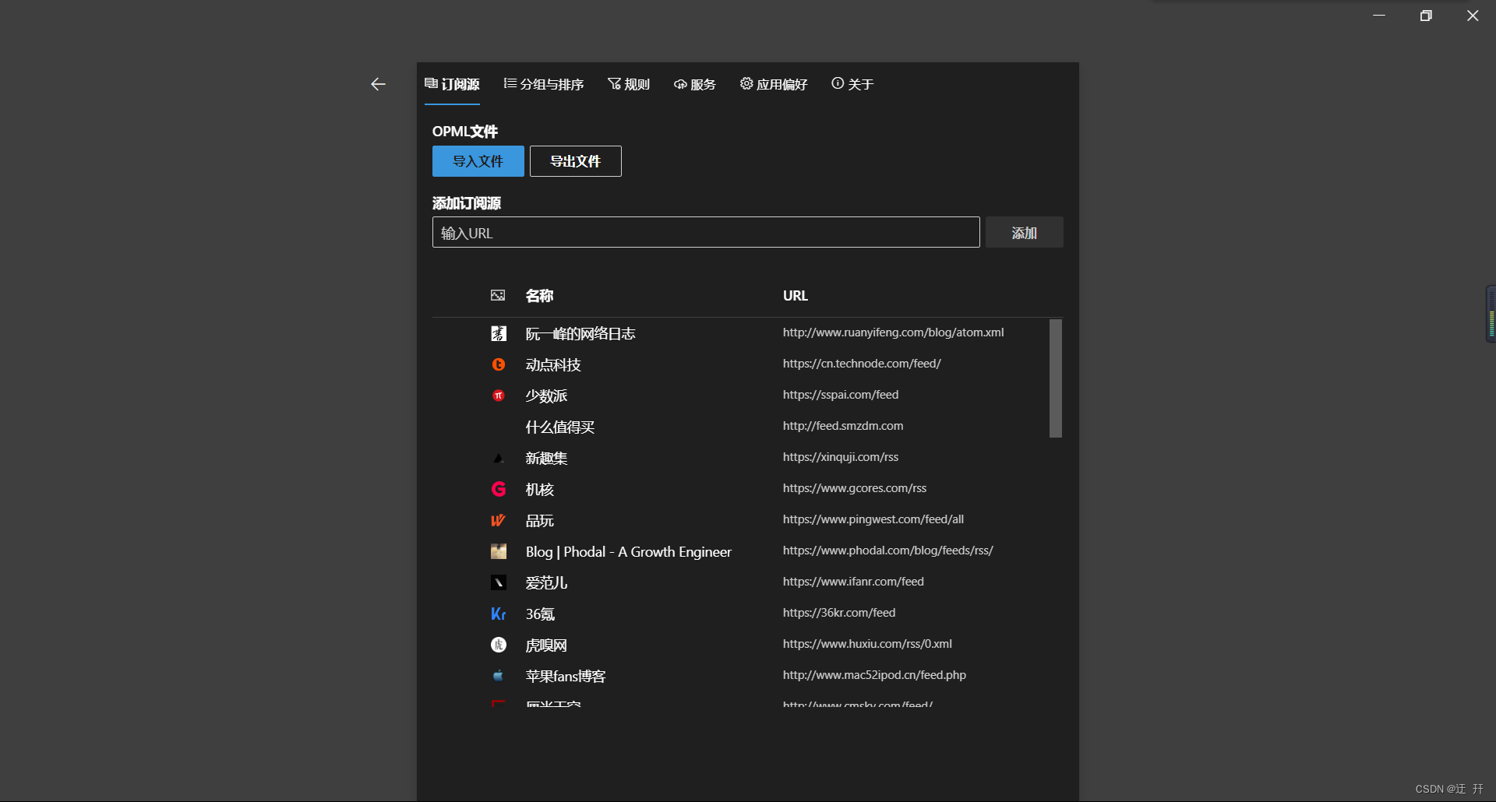Viewport: 1496px width, 802px height.
Task: Select the 36氪 Kr feed icon
Action: (499, 614)
